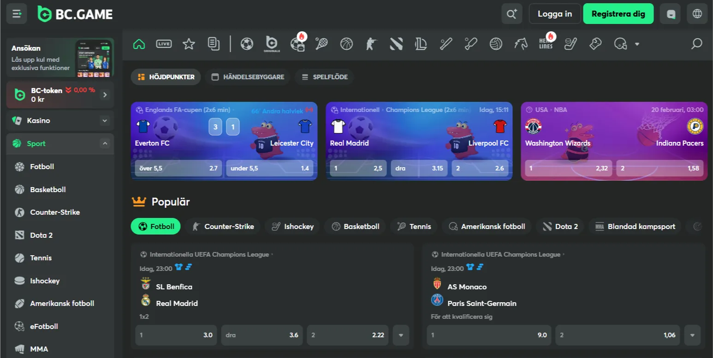Open the Washington Wizards vs Pacers card
Viewport: 713px width, 358px height.
tap(614, 134)
